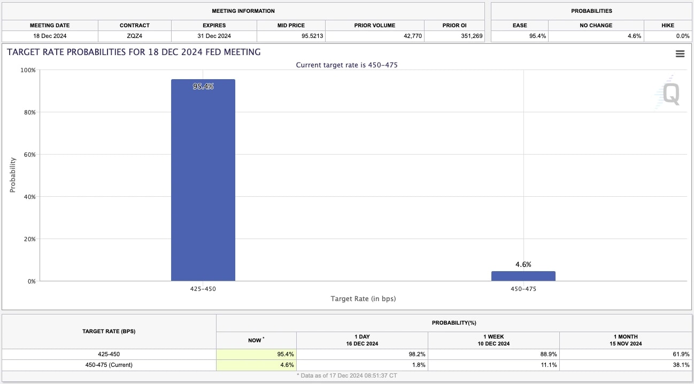694x384 pixels.
Task: Select the 425-450 target rate row
Action: tap(109, 354)
